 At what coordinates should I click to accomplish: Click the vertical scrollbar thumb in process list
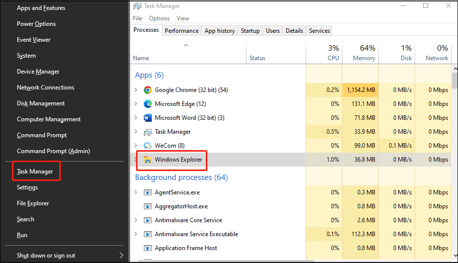click(x=455, y=81)
